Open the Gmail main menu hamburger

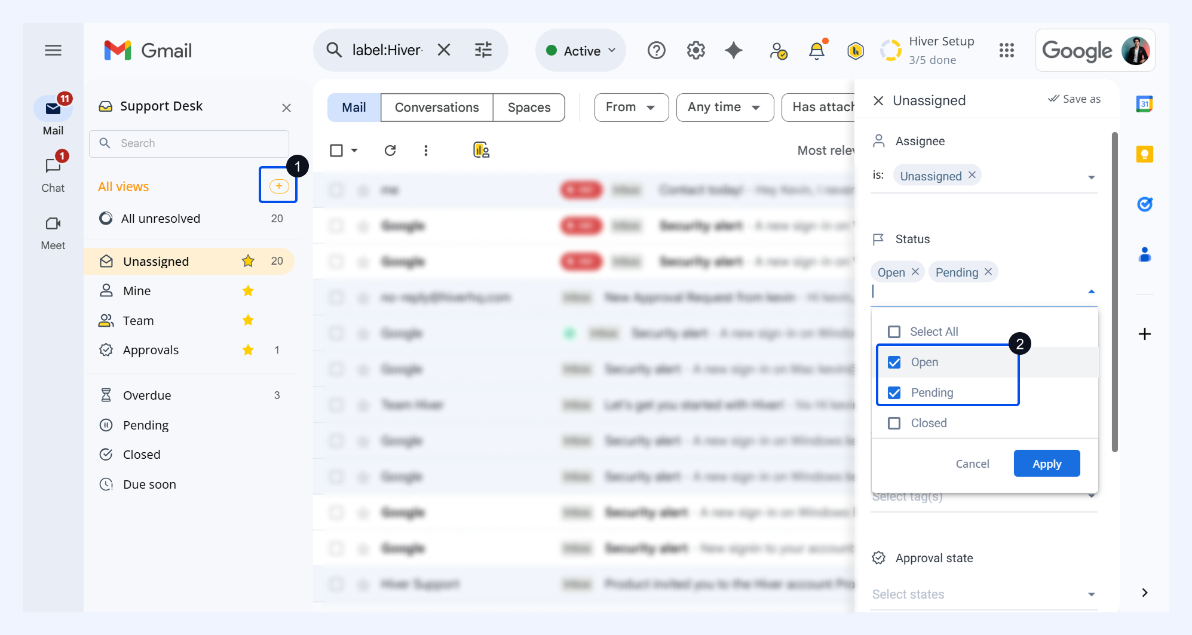[53, 50]
